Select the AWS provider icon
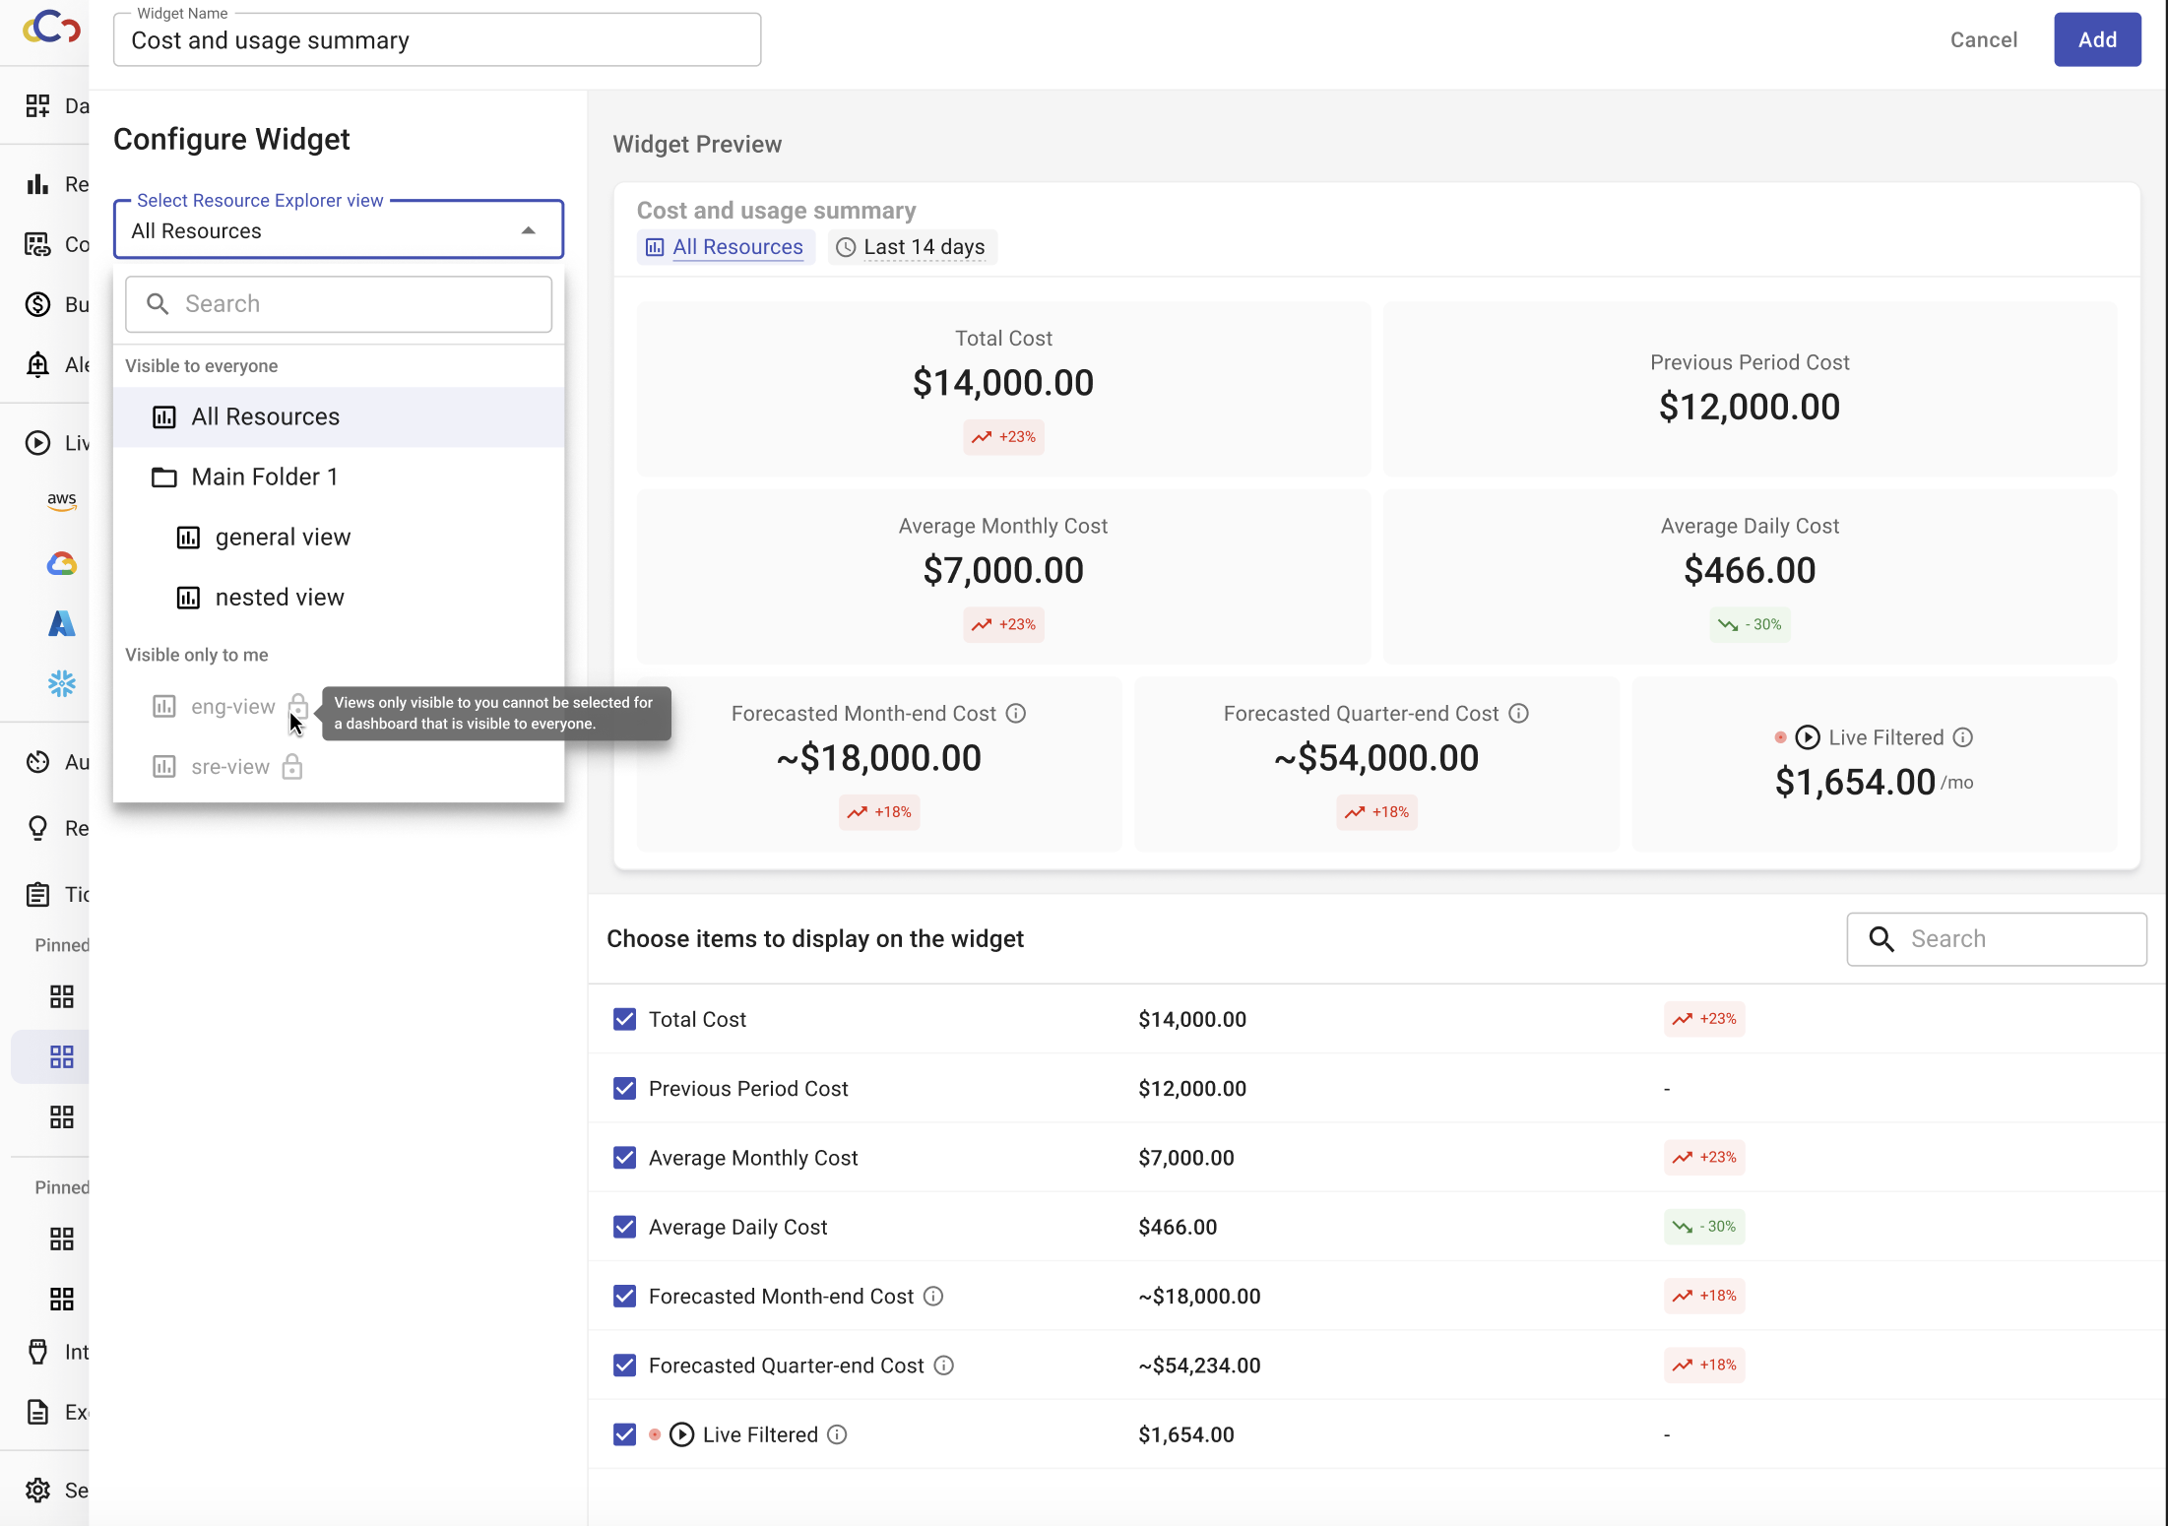 click(x=62, y=500)
